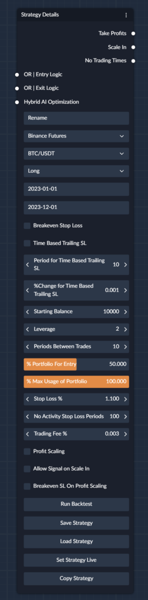Open the Long direction dropdown
148x600 pixels.
pyautogui.click(x=76, y=171)
